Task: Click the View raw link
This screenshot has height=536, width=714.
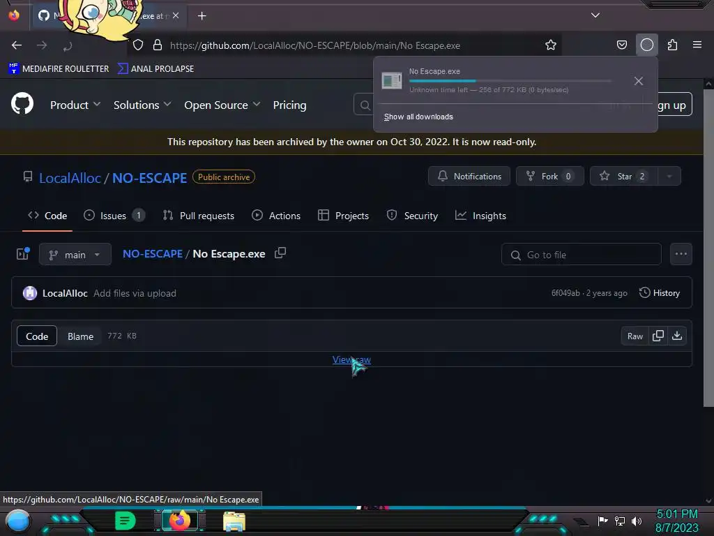Action: point(351,359)
